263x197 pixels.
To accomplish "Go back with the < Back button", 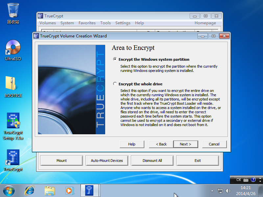I will click(161, 144).
